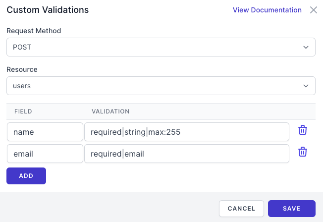Select the VALIDATION column header
Screen dimensions: 323x222
[110, 111]
